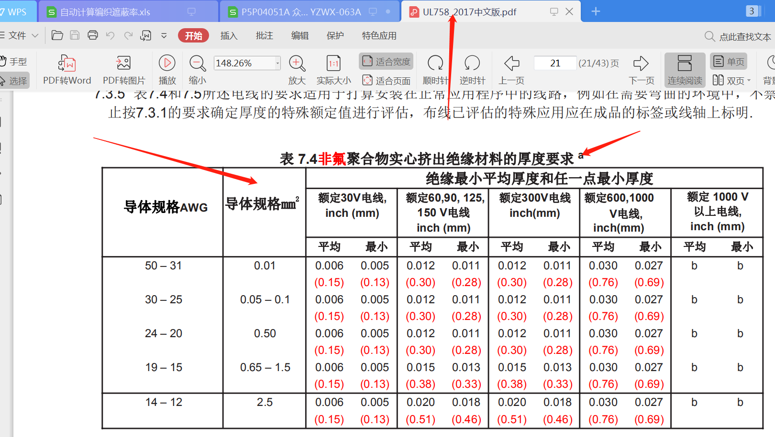775x437 pixels.
Task: Go to next page 下一页
Action: pos(641,64)
